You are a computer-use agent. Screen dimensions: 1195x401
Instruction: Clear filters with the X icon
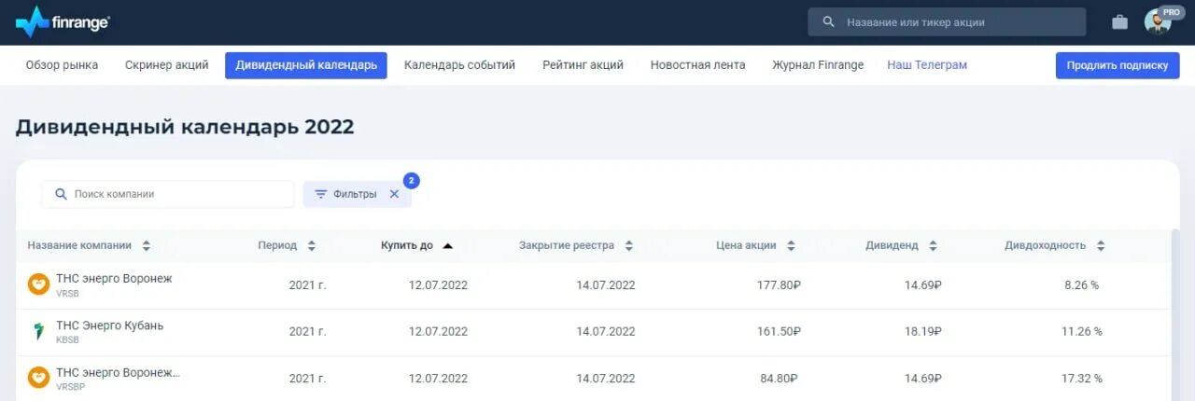(x=394, y=194)
